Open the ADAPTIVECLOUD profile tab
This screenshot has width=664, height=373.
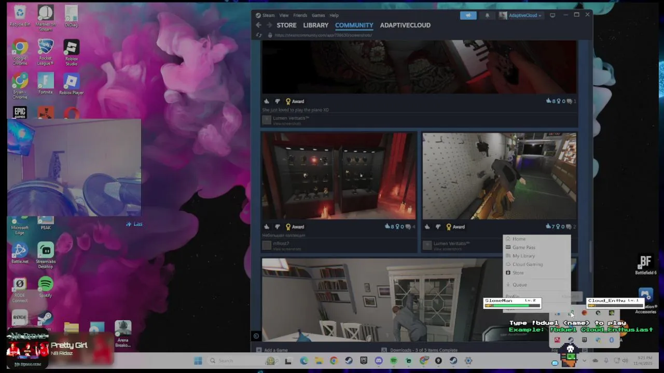point(405,25)
